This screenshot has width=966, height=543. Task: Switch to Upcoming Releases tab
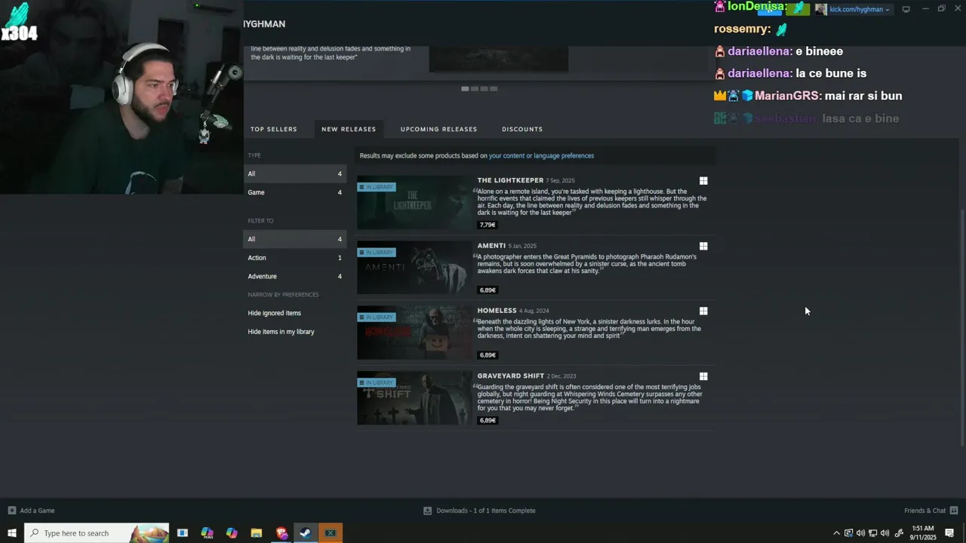pos(438,129)
